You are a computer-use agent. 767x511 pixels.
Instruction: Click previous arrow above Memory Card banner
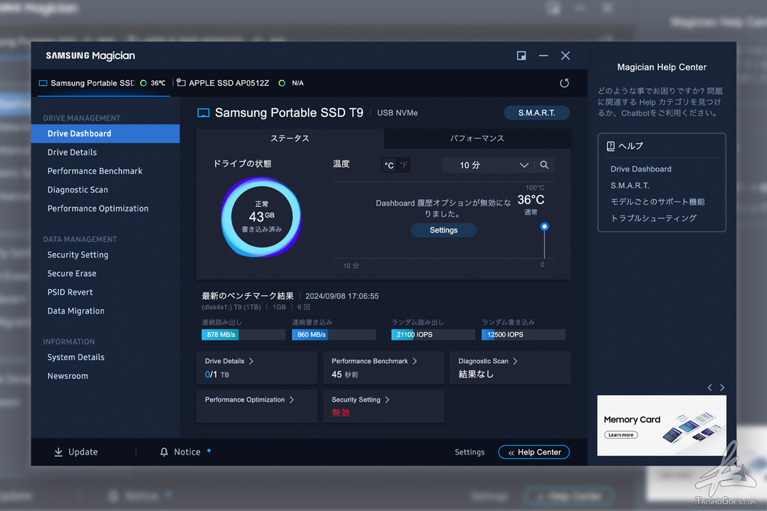point(709,388)
